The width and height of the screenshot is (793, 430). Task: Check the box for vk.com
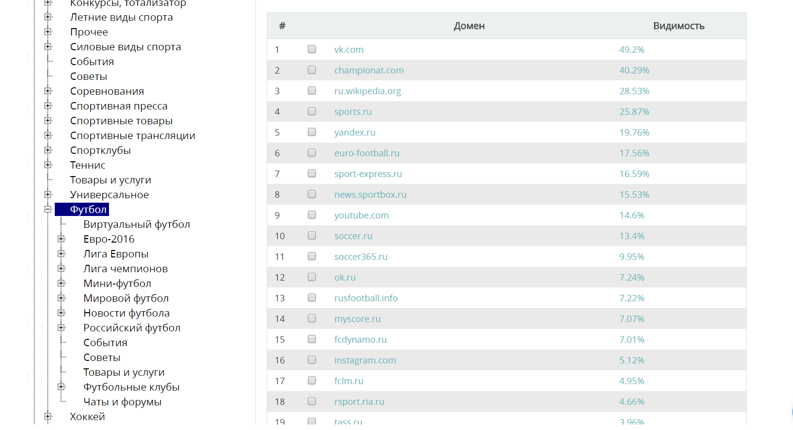(312, 49)
